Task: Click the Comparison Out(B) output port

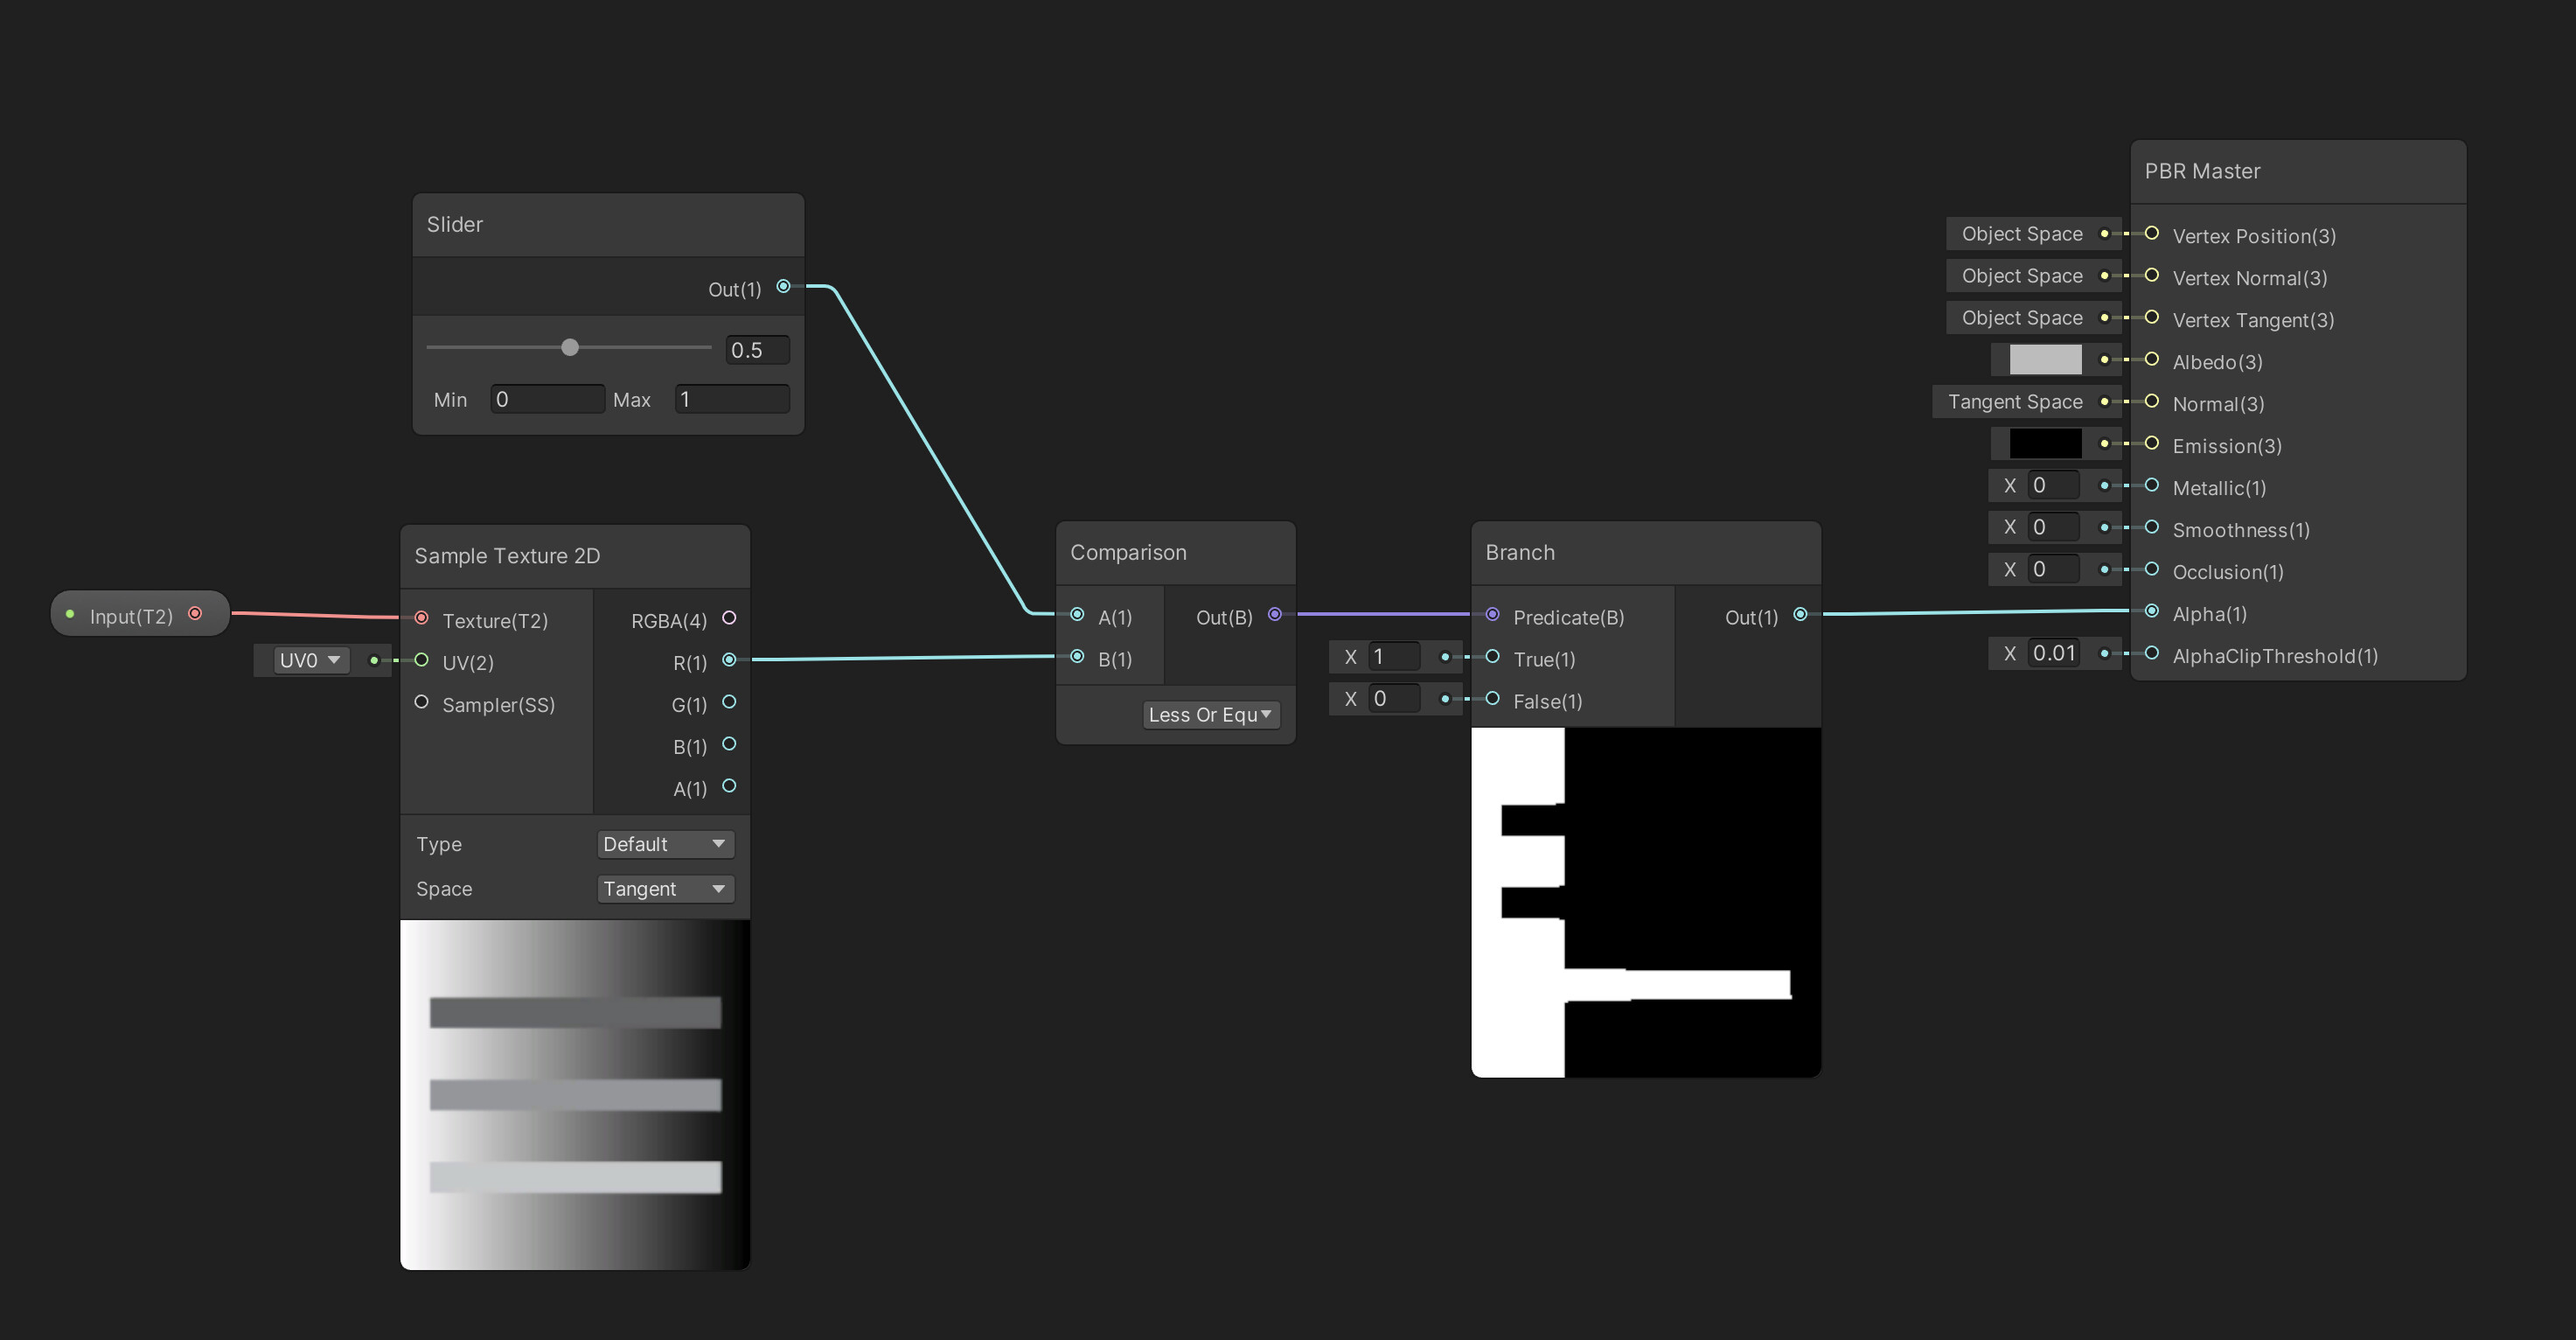Action: click(x=1275, y=614)
